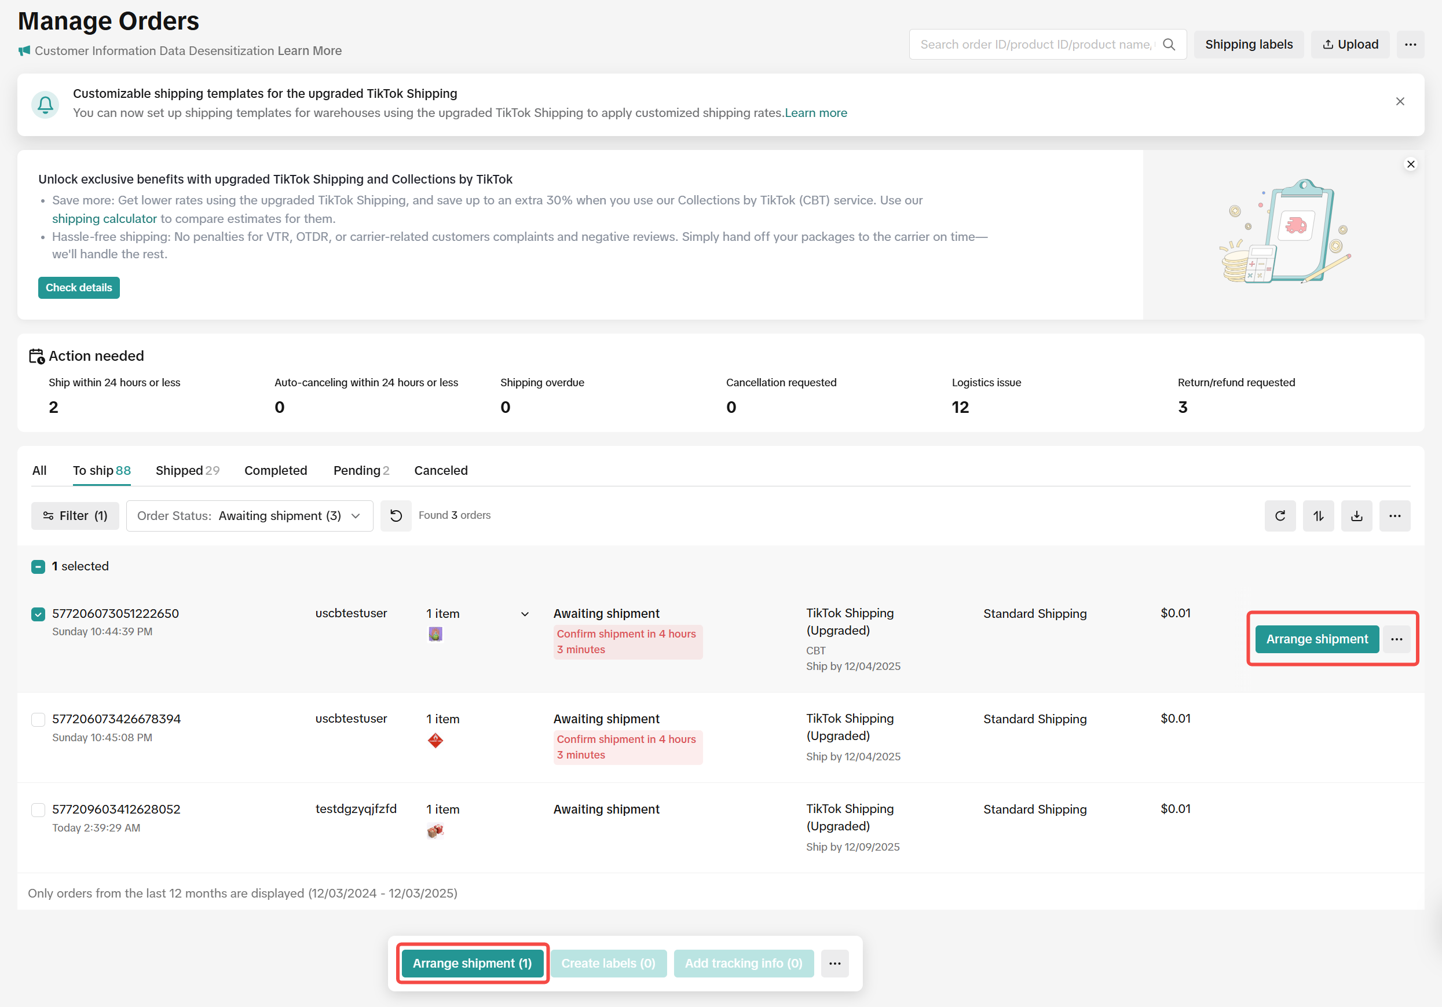Open Order Status Awaiting shipment dropdown

250,515
